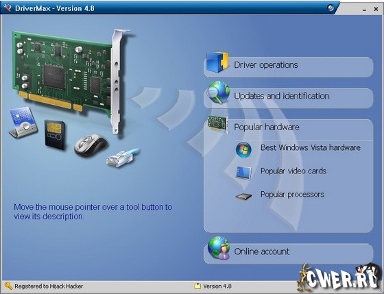Click the processor chip icon
The height and width of the screenshot is (294, 384).
tap(243, 196)
